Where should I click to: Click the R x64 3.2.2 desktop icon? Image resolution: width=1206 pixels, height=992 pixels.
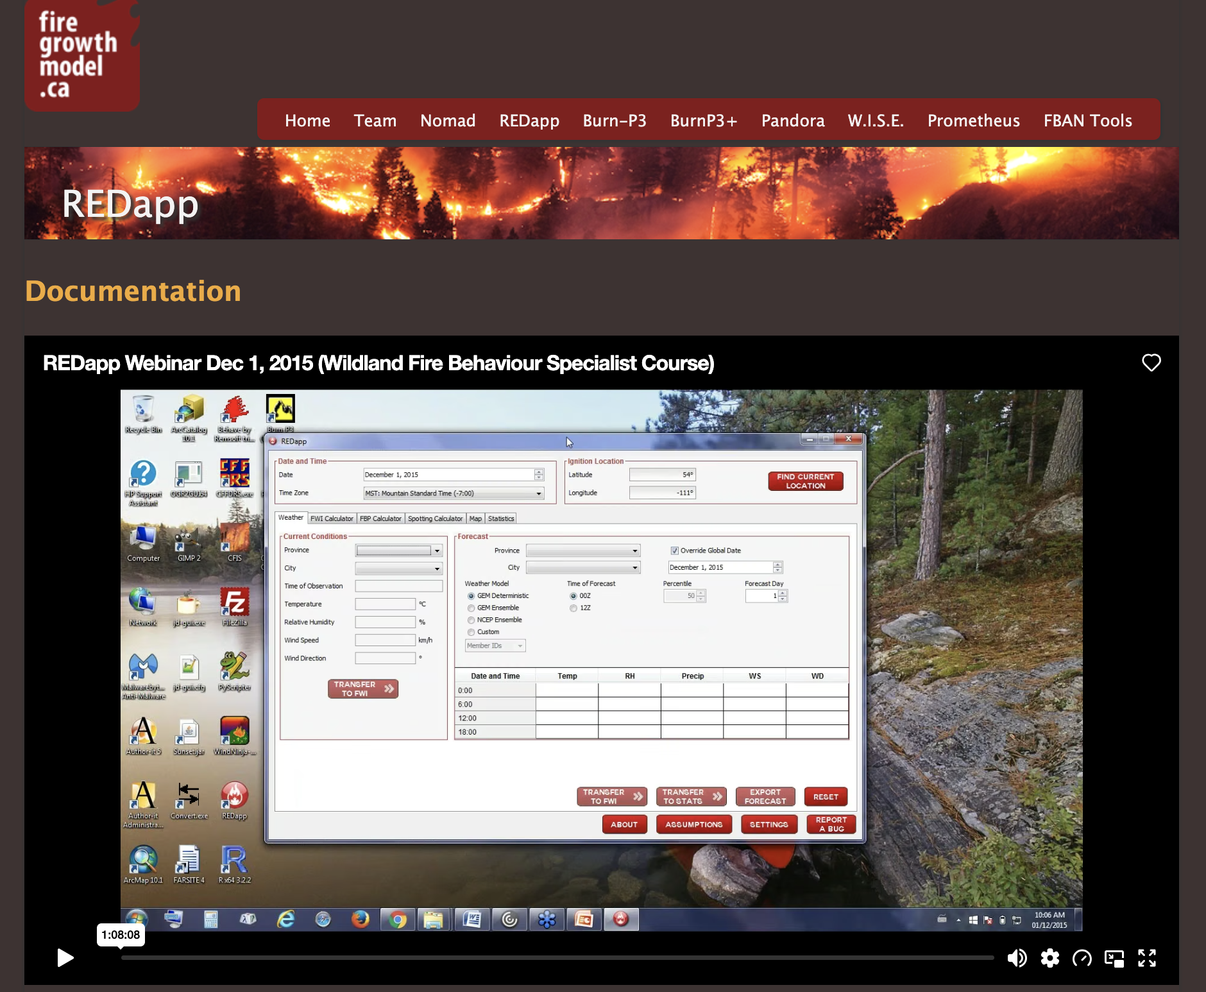[x=235, y=864]
